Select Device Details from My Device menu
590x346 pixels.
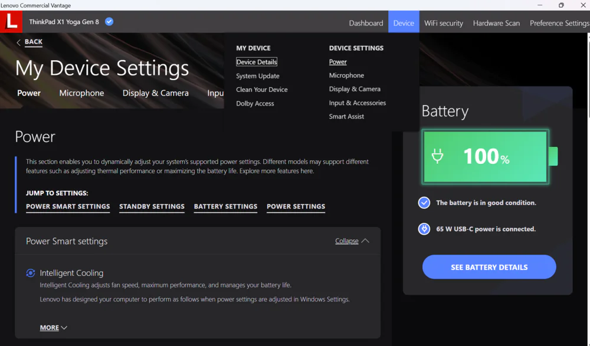(x=257, y=62)
